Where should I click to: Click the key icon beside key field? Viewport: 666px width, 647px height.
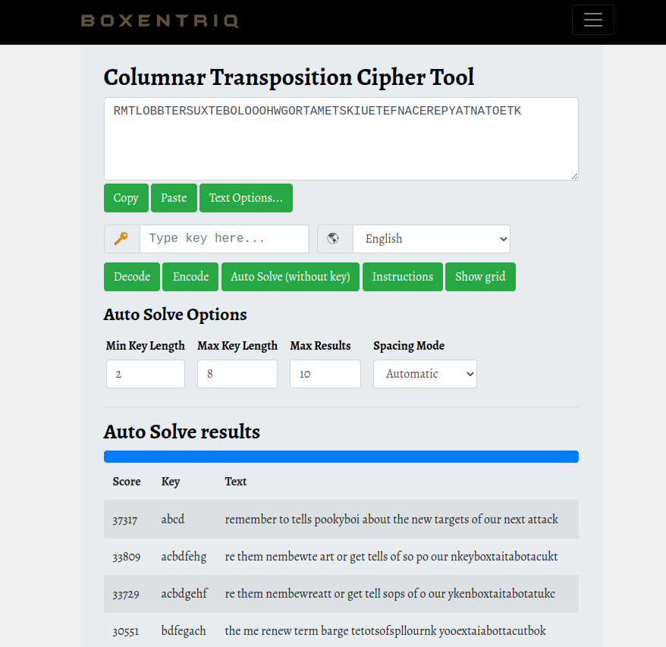coord(121,239)
